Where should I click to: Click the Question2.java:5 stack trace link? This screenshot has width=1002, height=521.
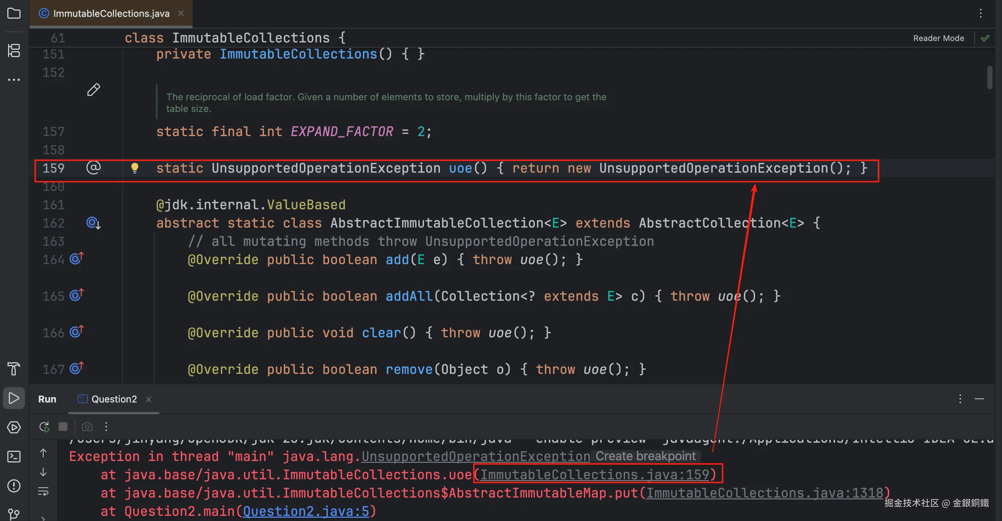point(306,511)
